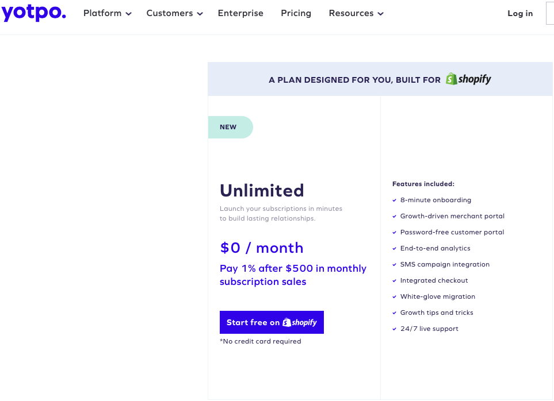Image resolution: width=554 pixels, height=401 pixels.
Task: Click the checkmark beside 24/7 live support
Action: point(393,329)
